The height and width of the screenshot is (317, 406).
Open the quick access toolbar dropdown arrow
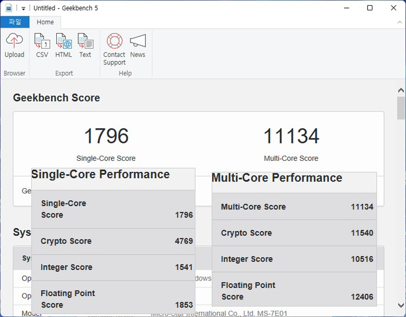coord(23,9)
